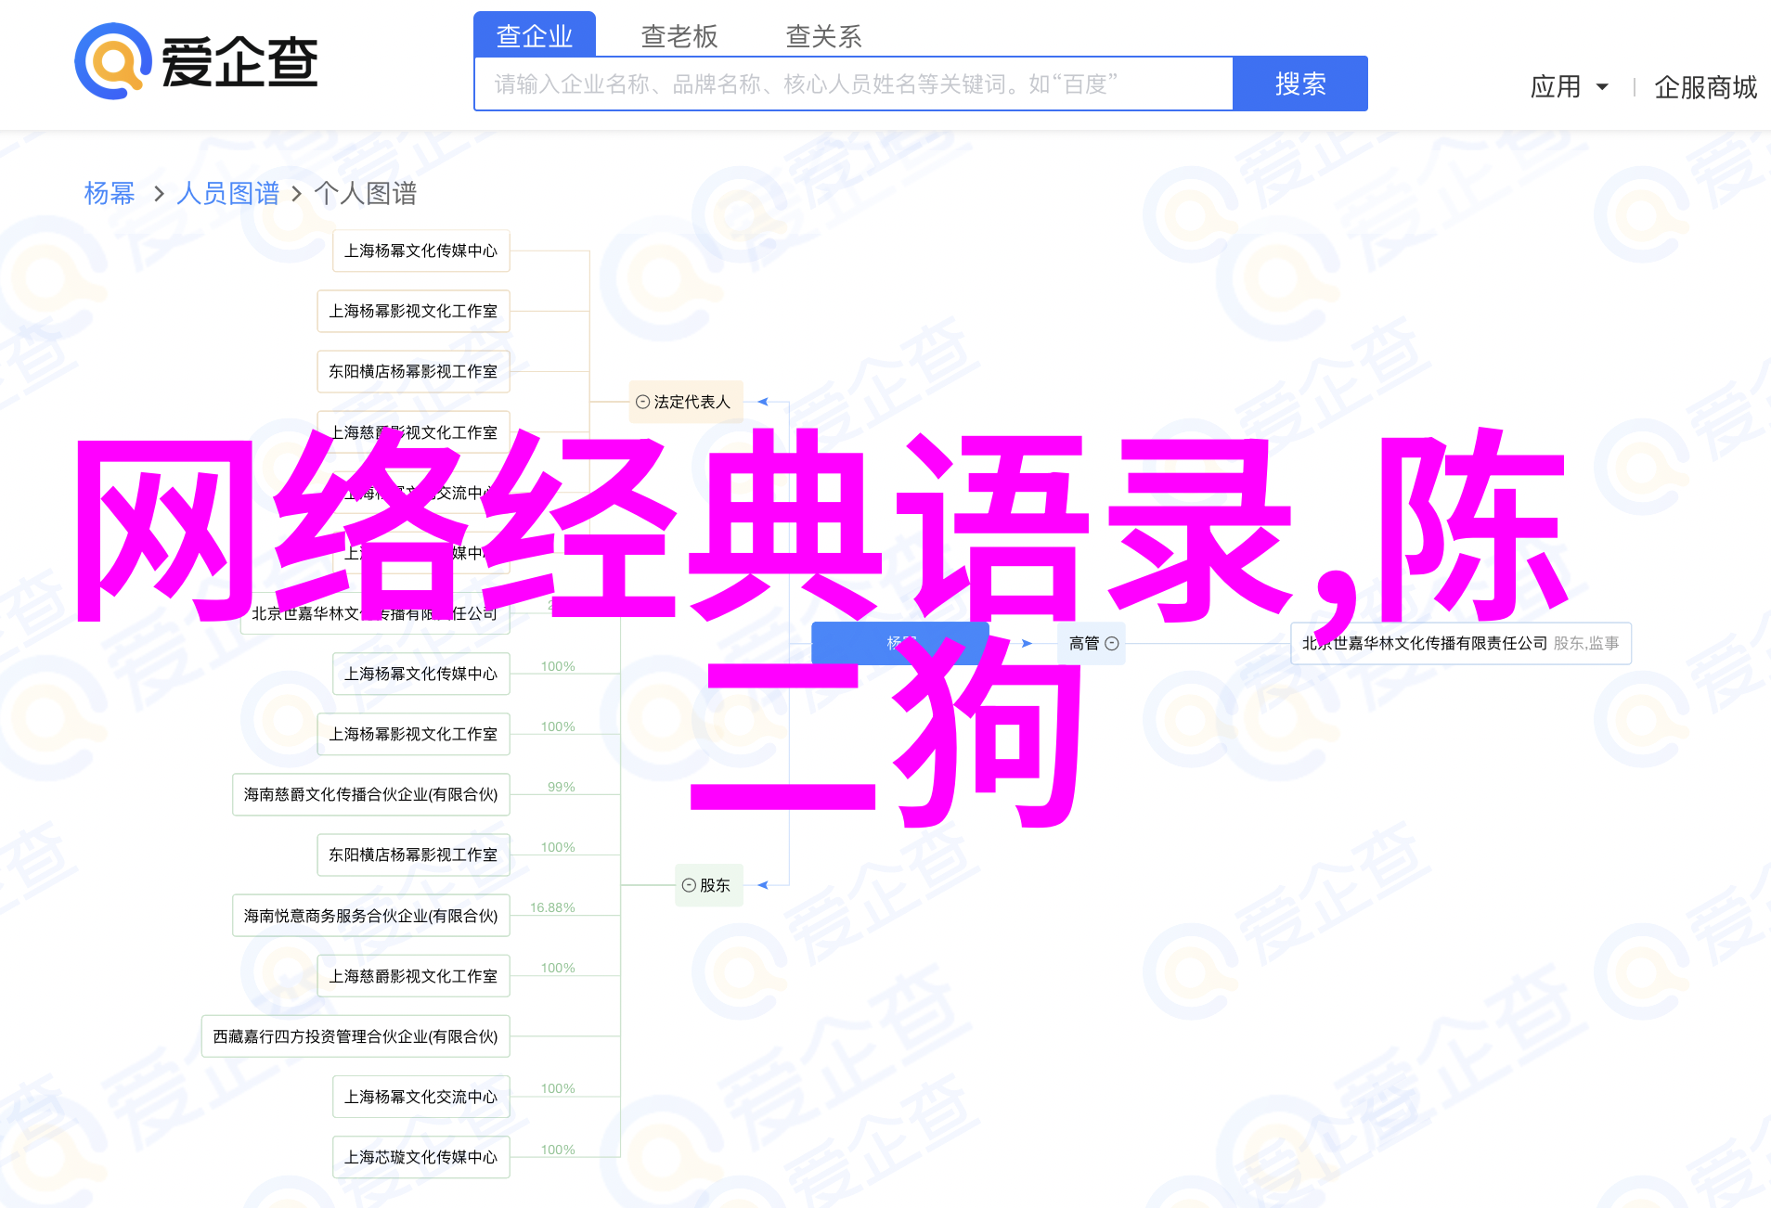Viewport: 1771px width, 1208px height.
Task: Select top 东阳横店杨幂影视工作室 node
Action: click(x=414, y=371)
